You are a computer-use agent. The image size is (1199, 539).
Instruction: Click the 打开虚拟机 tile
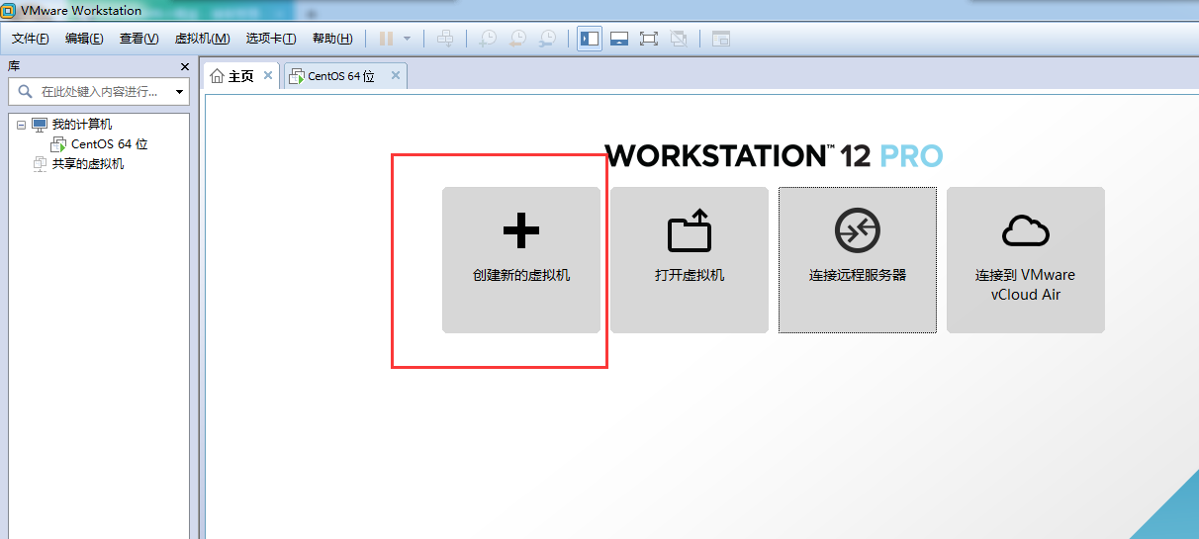[x=690, y=260]
